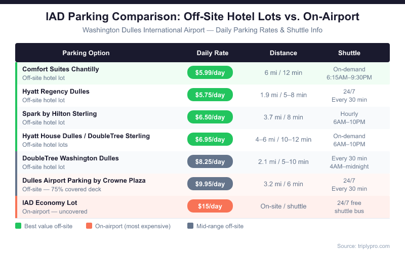The width and height of the screenshot is (405, 253).
Task: Click the orange $15/day rate badge
Action: point(210,206)
